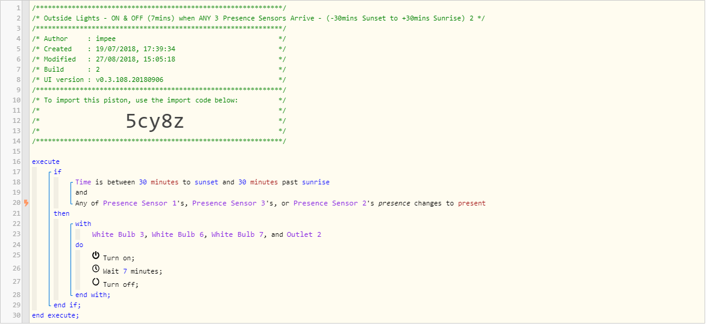Image resolution: width=710 pixels, height=326 pixels.
Task: Open the Time condition on line 18
Action: coord(203,183)
